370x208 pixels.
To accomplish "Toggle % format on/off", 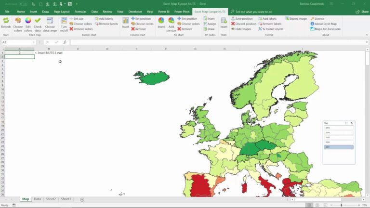I will (x=271, y=29).
